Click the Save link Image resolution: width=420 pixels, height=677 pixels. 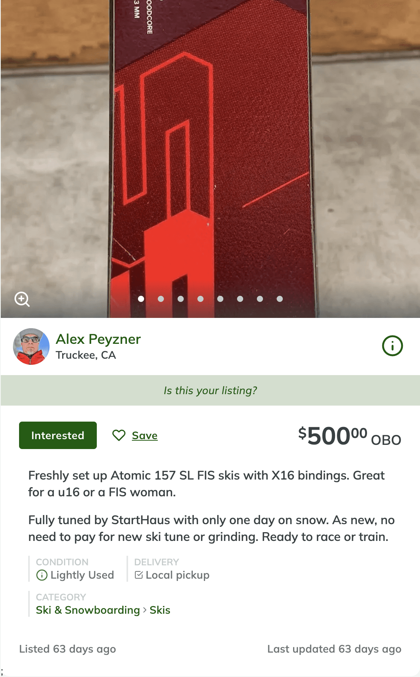click(144, 435)
